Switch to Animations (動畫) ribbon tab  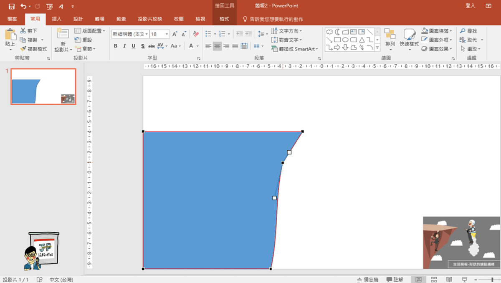121,19
